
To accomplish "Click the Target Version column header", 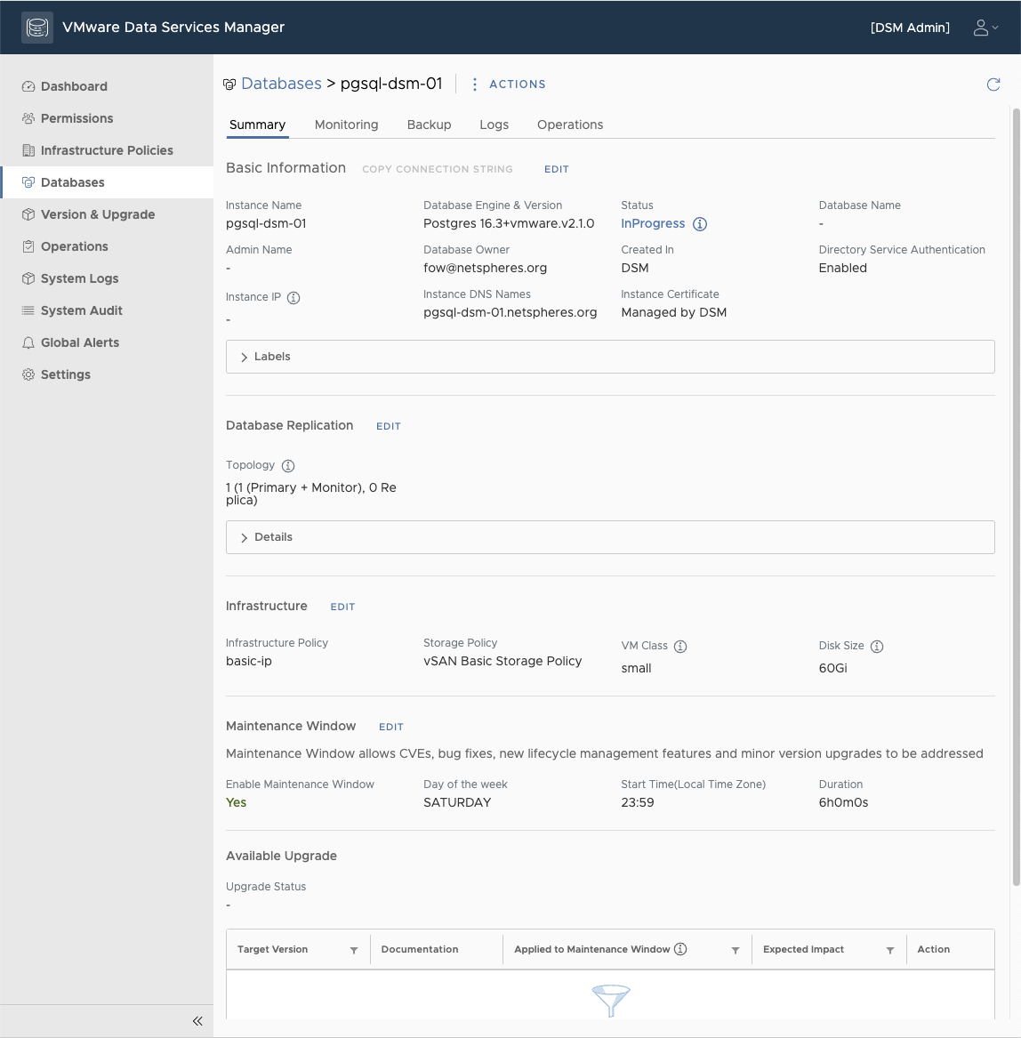I will (x=273, y=949).
